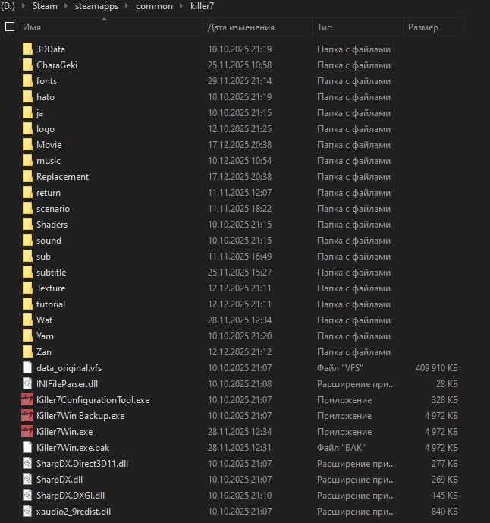
Task: Expand breadcrumb arrow after Steam
Action: point(66,6)
